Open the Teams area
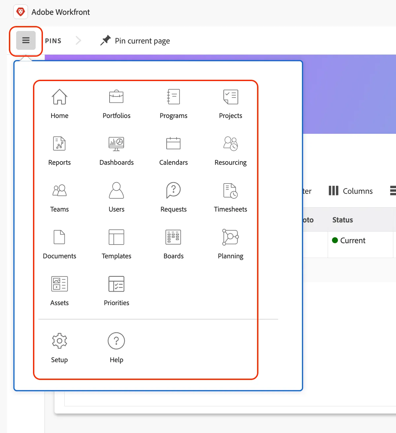The height and width of the screenshot is (433, 396). (59, 197)
